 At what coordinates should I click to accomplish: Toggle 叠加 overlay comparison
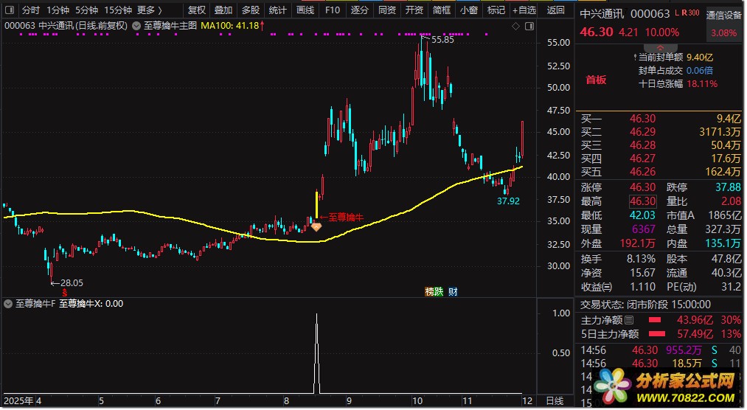[223, 10]
